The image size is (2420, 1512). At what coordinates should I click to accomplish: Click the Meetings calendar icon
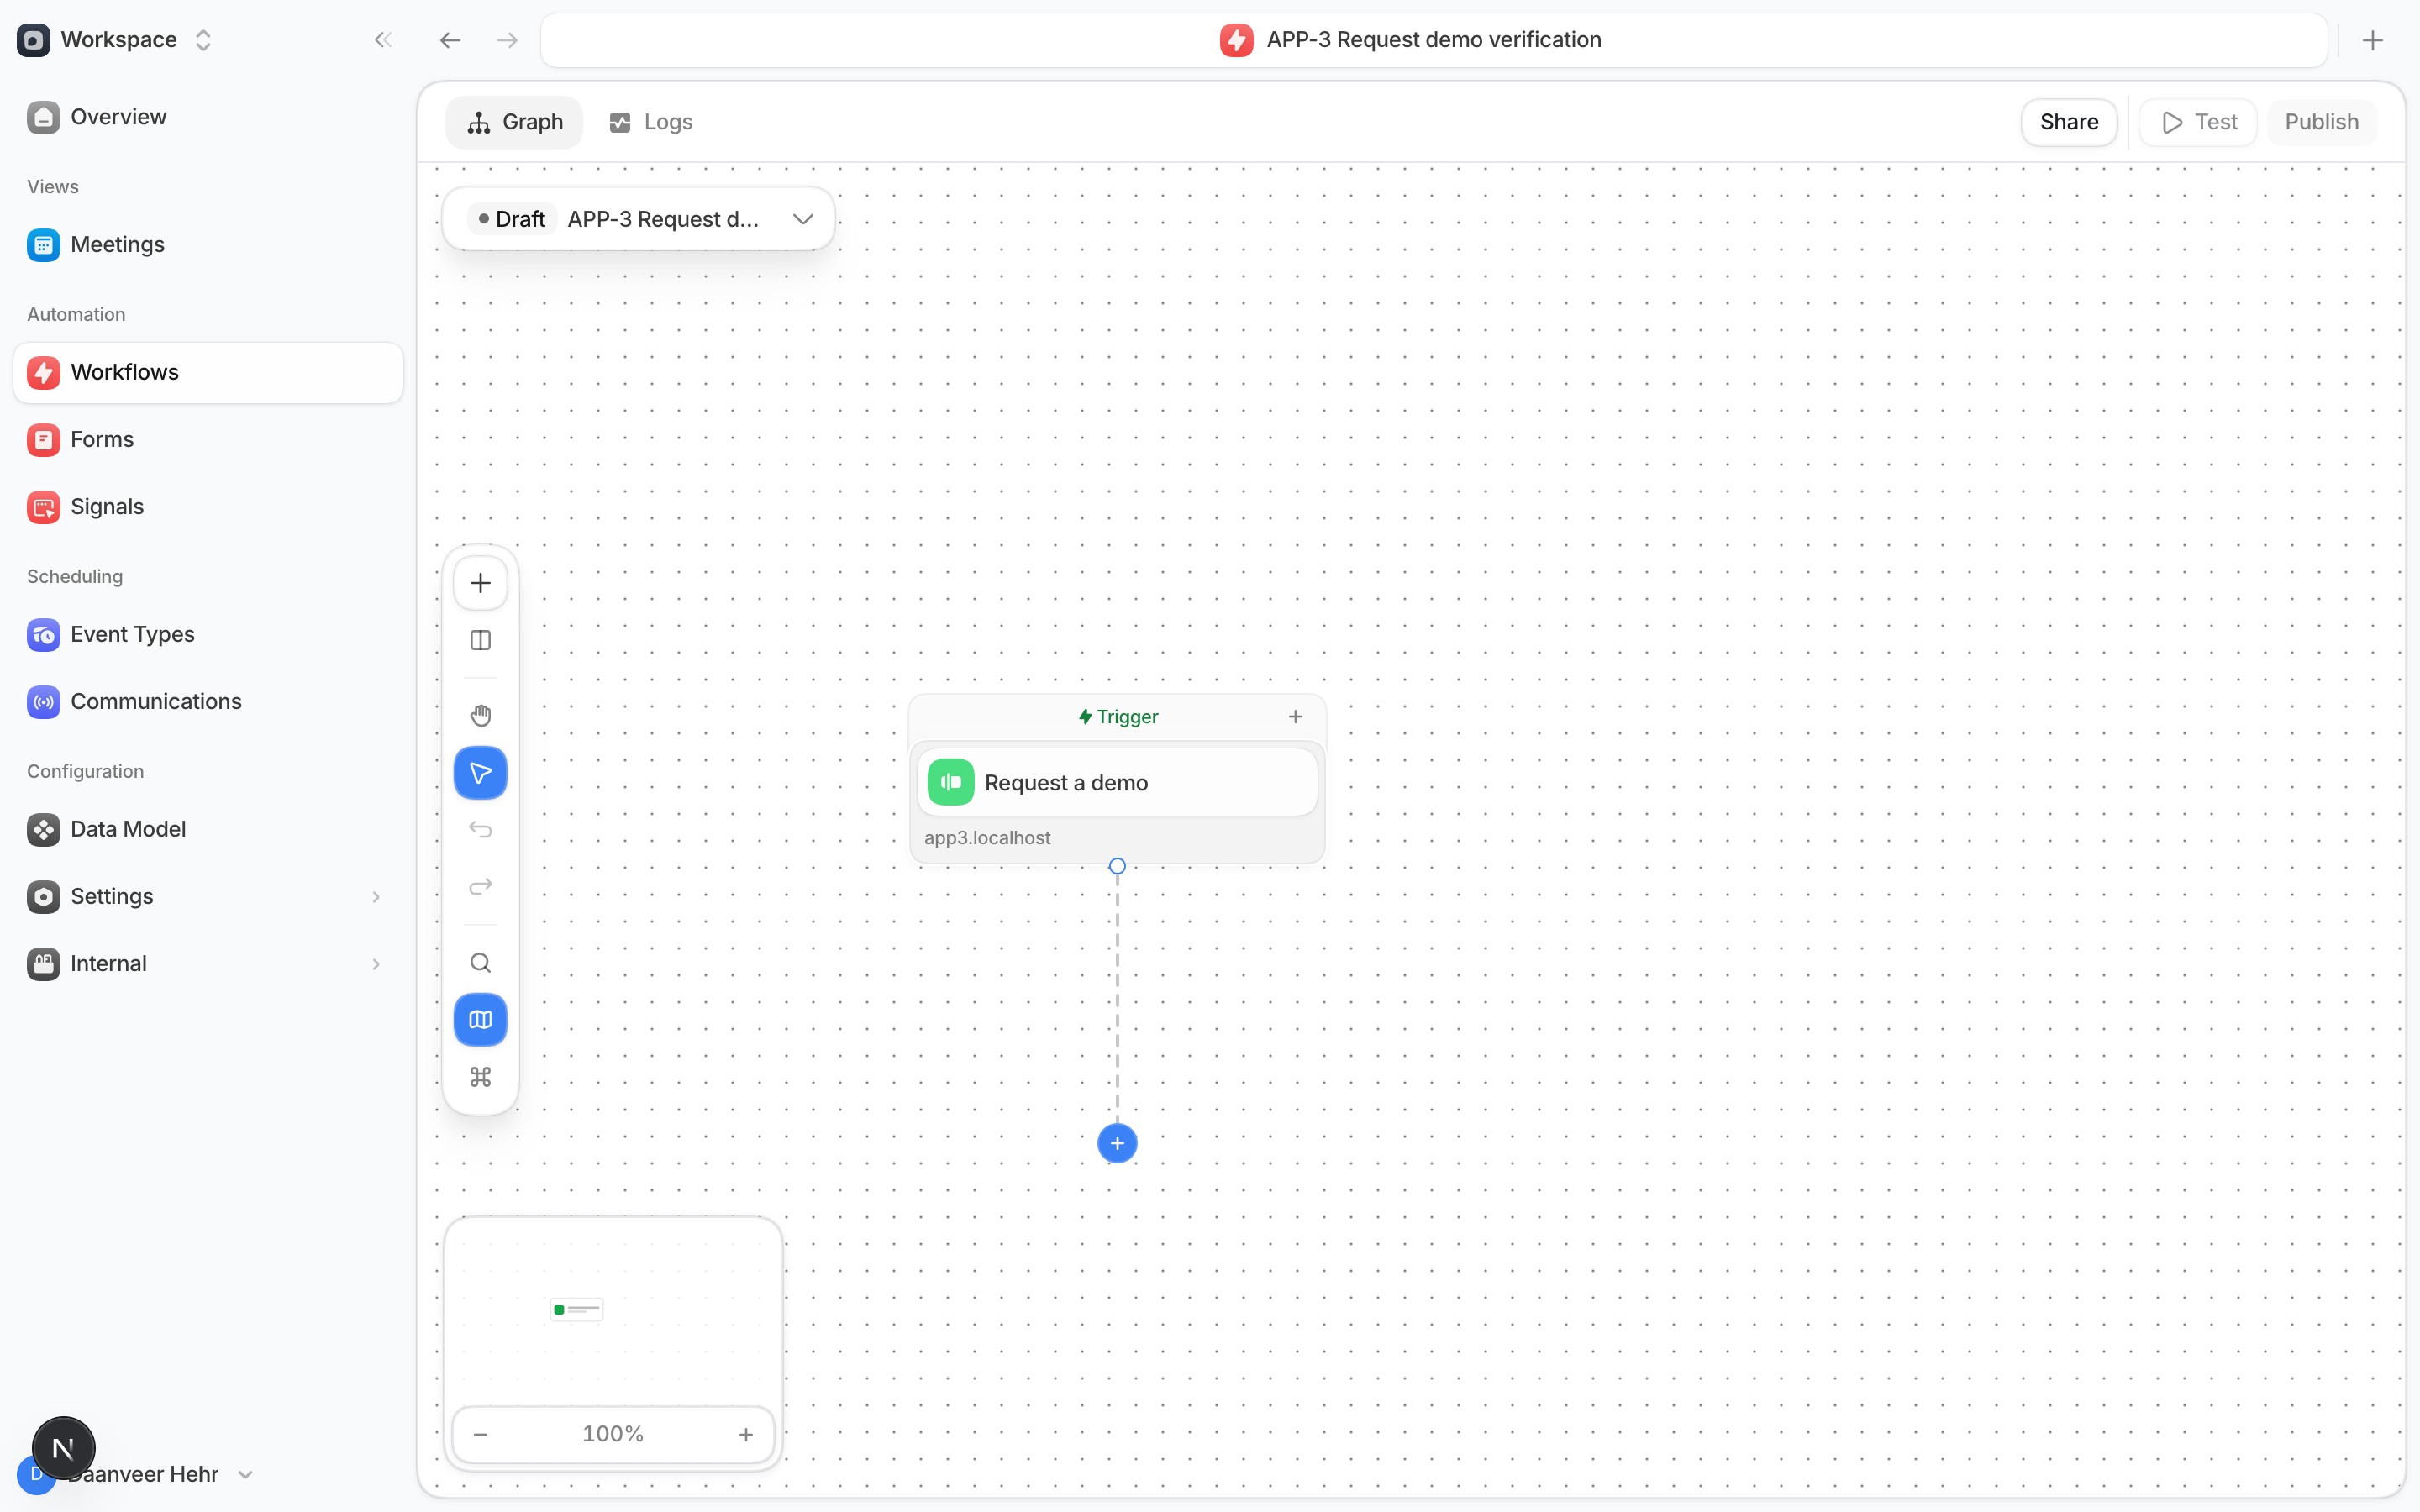pos(43,245)
